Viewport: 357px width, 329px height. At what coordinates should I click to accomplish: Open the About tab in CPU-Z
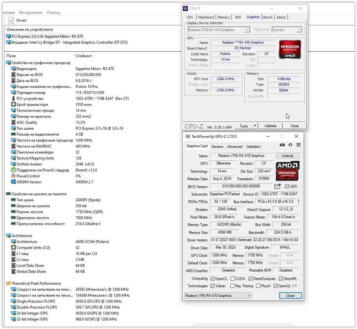click(281, 17)
